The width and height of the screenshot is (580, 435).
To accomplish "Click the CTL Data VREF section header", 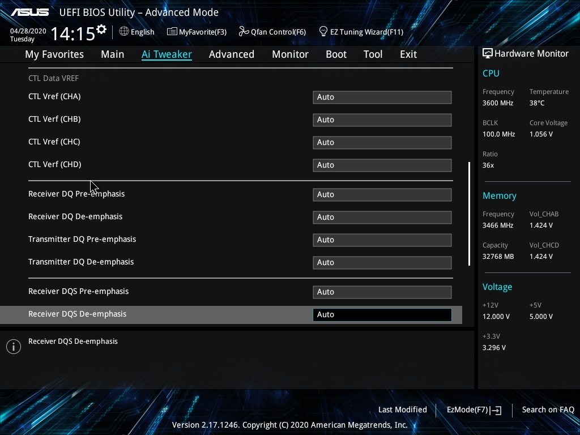I will pos(53,78).
